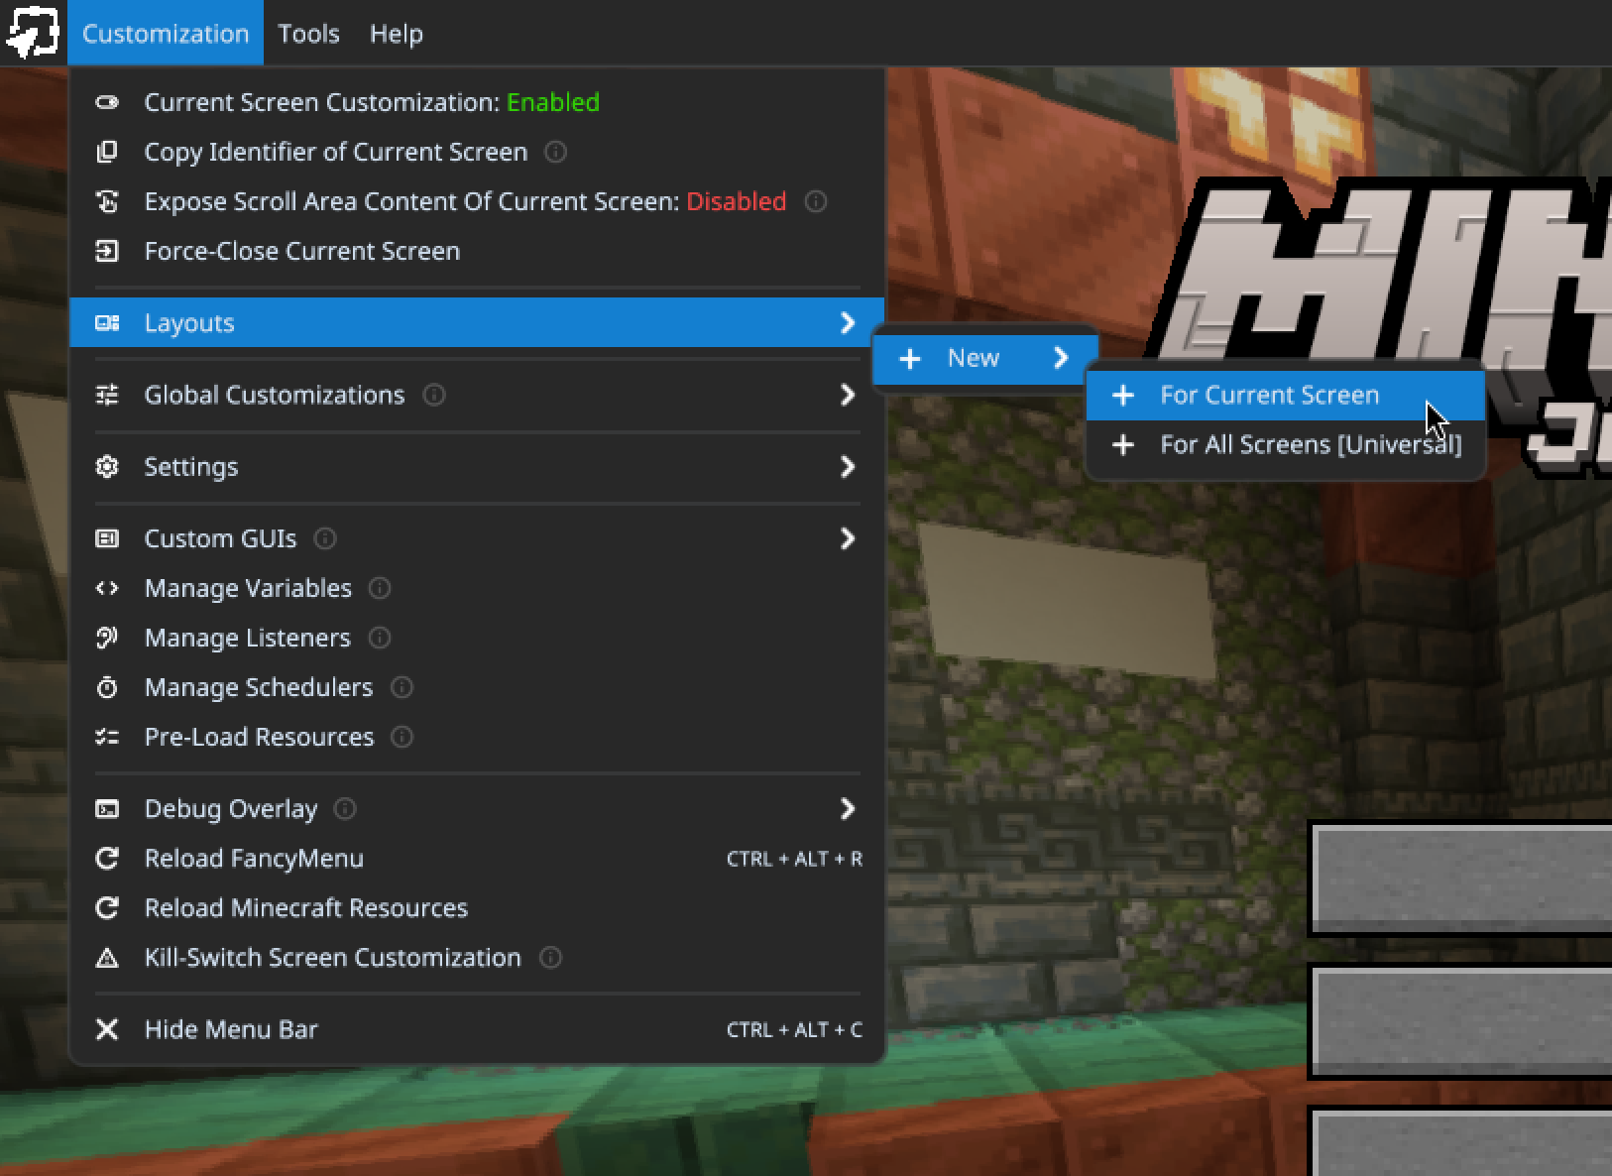Click the FancyMenu logo icon
Image resolution: width=1612 pixels, height=1176 pixels.
[x=33, y=33]
